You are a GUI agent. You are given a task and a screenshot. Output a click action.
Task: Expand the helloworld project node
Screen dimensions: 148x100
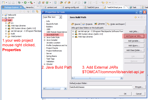point(3,15)
